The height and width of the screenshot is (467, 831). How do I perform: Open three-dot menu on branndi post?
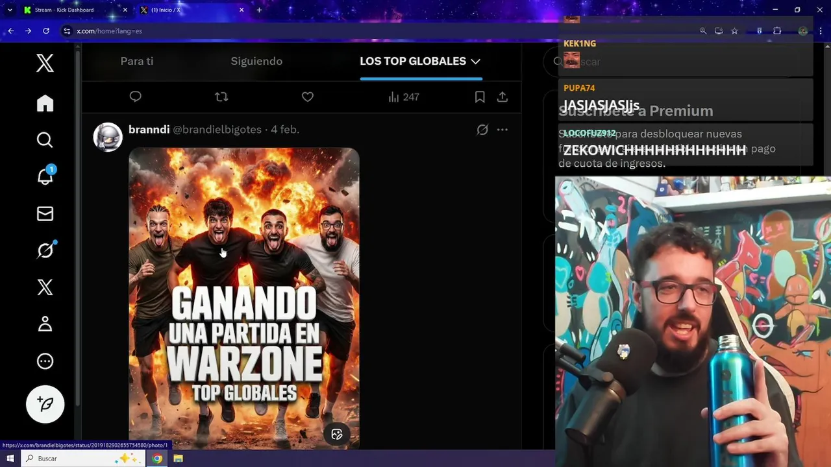click(502, 130)
